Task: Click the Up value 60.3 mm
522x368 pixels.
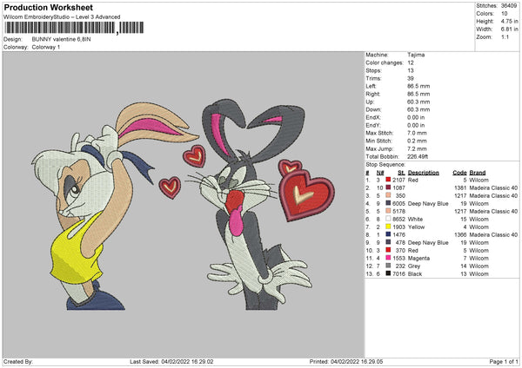Action: [418, 102]
